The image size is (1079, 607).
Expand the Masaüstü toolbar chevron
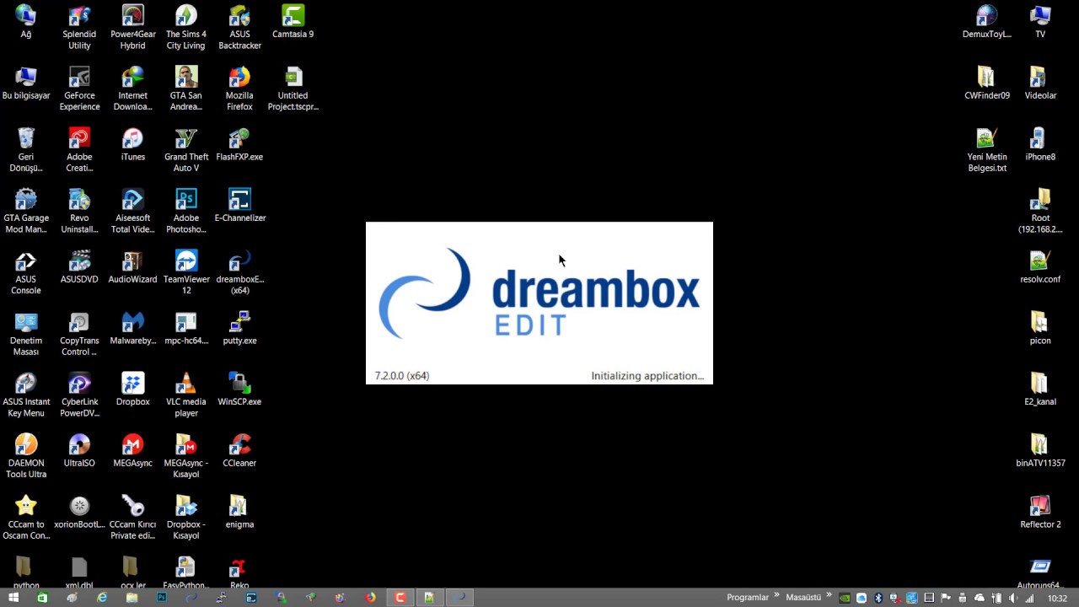tap(829, 595)
